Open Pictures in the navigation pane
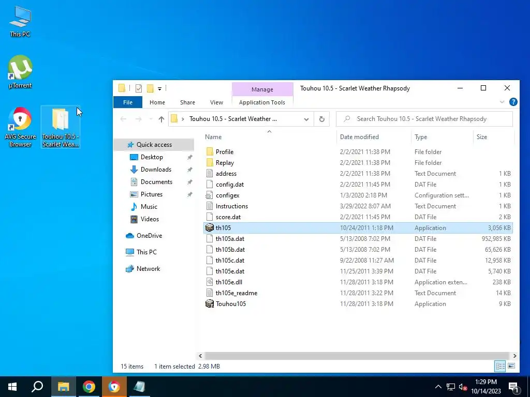This screenshot has width=530, height=397. [152, 194]
